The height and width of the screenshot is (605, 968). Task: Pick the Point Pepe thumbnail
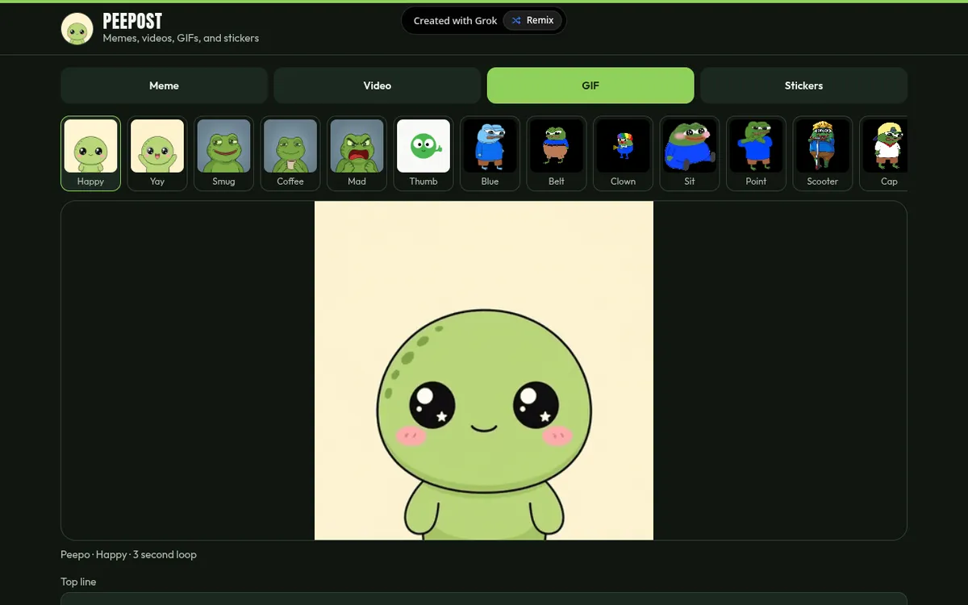pyautogui.click(x=756, y=153)
